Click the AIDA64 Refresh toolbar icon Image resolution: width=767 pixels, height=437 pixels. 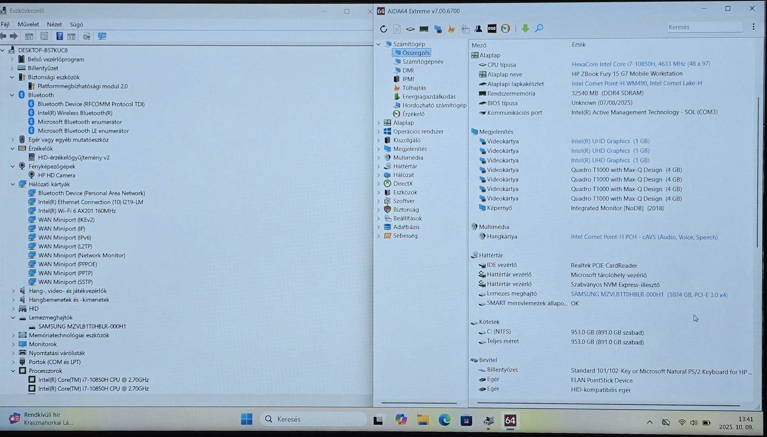pos(383,28)
